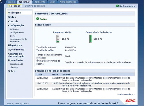This screenshot has width=144, height=106.
Task: Open potência configuration page
Action: [x=14, y=29]
